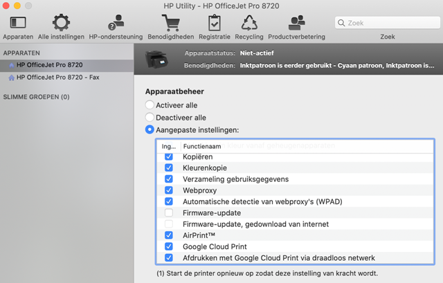Image resolution: width=443 pixels, height=283 pixels.
Task: Uncheck the AirPrint checkbox
Action: [x=169, y=235]
